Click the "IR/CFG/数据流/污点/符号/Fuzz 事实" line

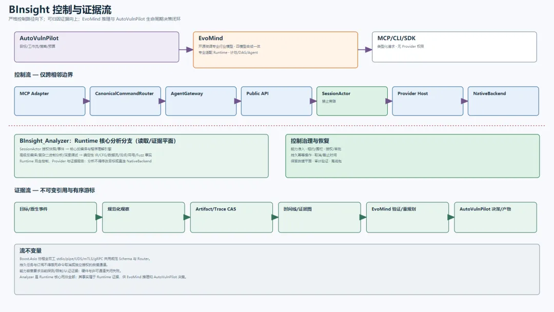click(86, 155)
